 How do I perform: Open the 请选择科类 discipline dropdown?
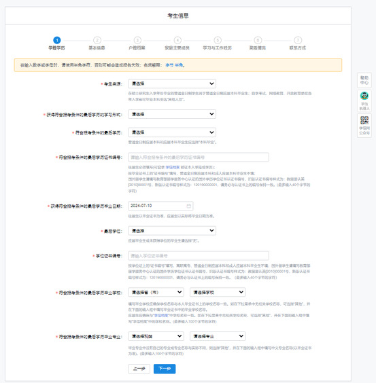click(x=156, y=336)
